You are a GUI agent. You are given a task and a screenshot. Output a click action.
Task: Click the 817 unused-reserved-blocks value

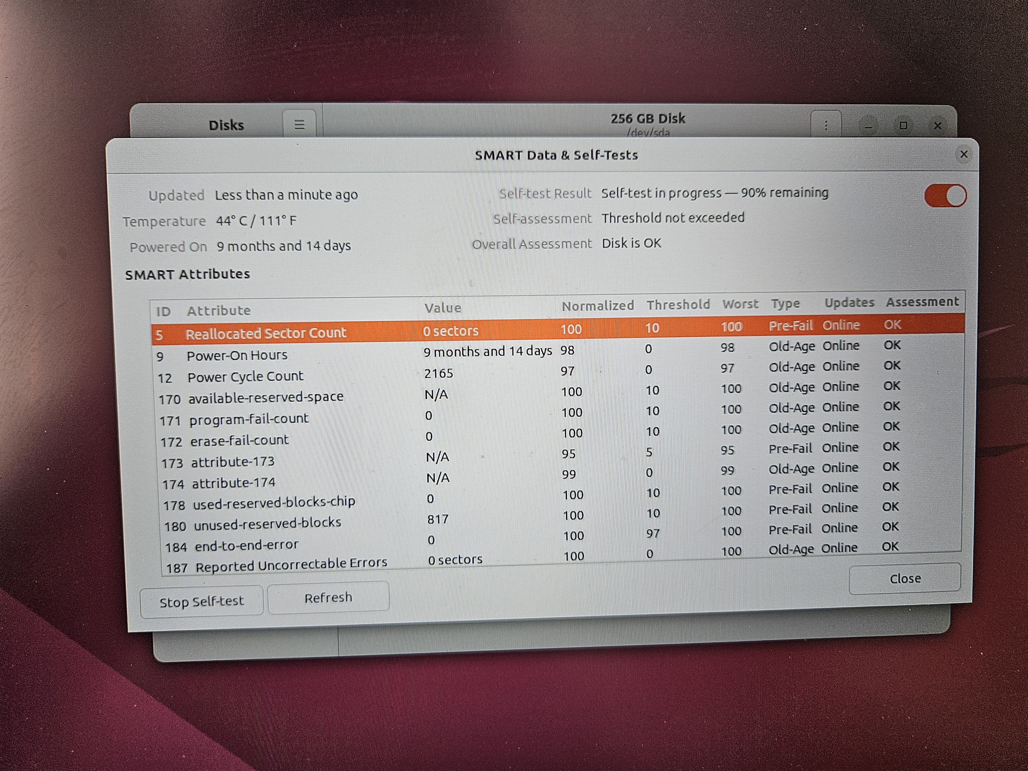click(438, 519)
